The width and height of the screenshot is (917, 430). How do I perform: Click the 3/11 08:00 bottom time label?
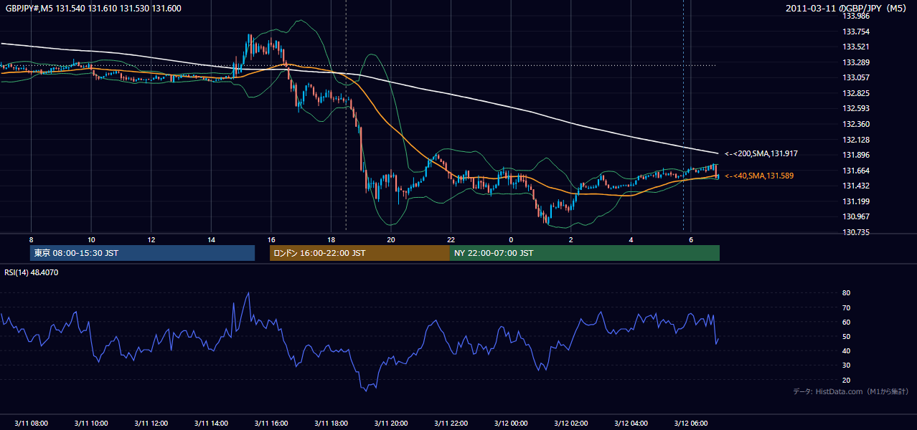point(31,423)
